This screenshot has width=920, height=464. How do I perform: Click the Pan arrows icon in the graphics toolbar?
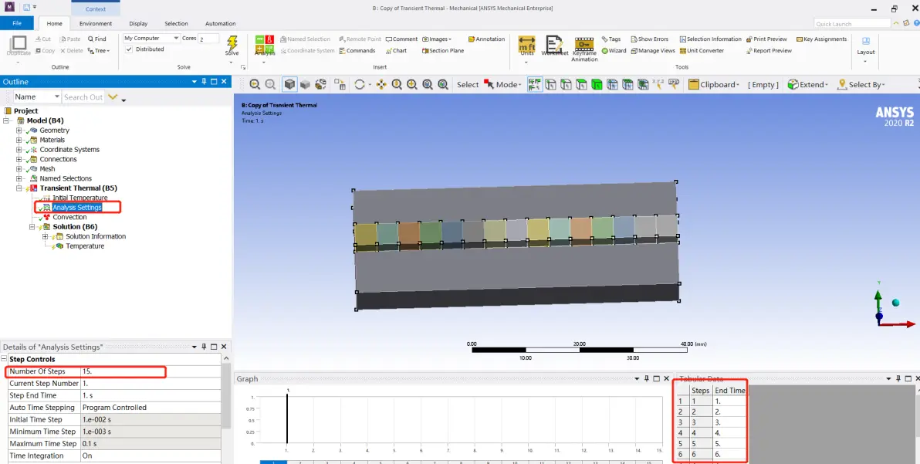click(381, 84)
